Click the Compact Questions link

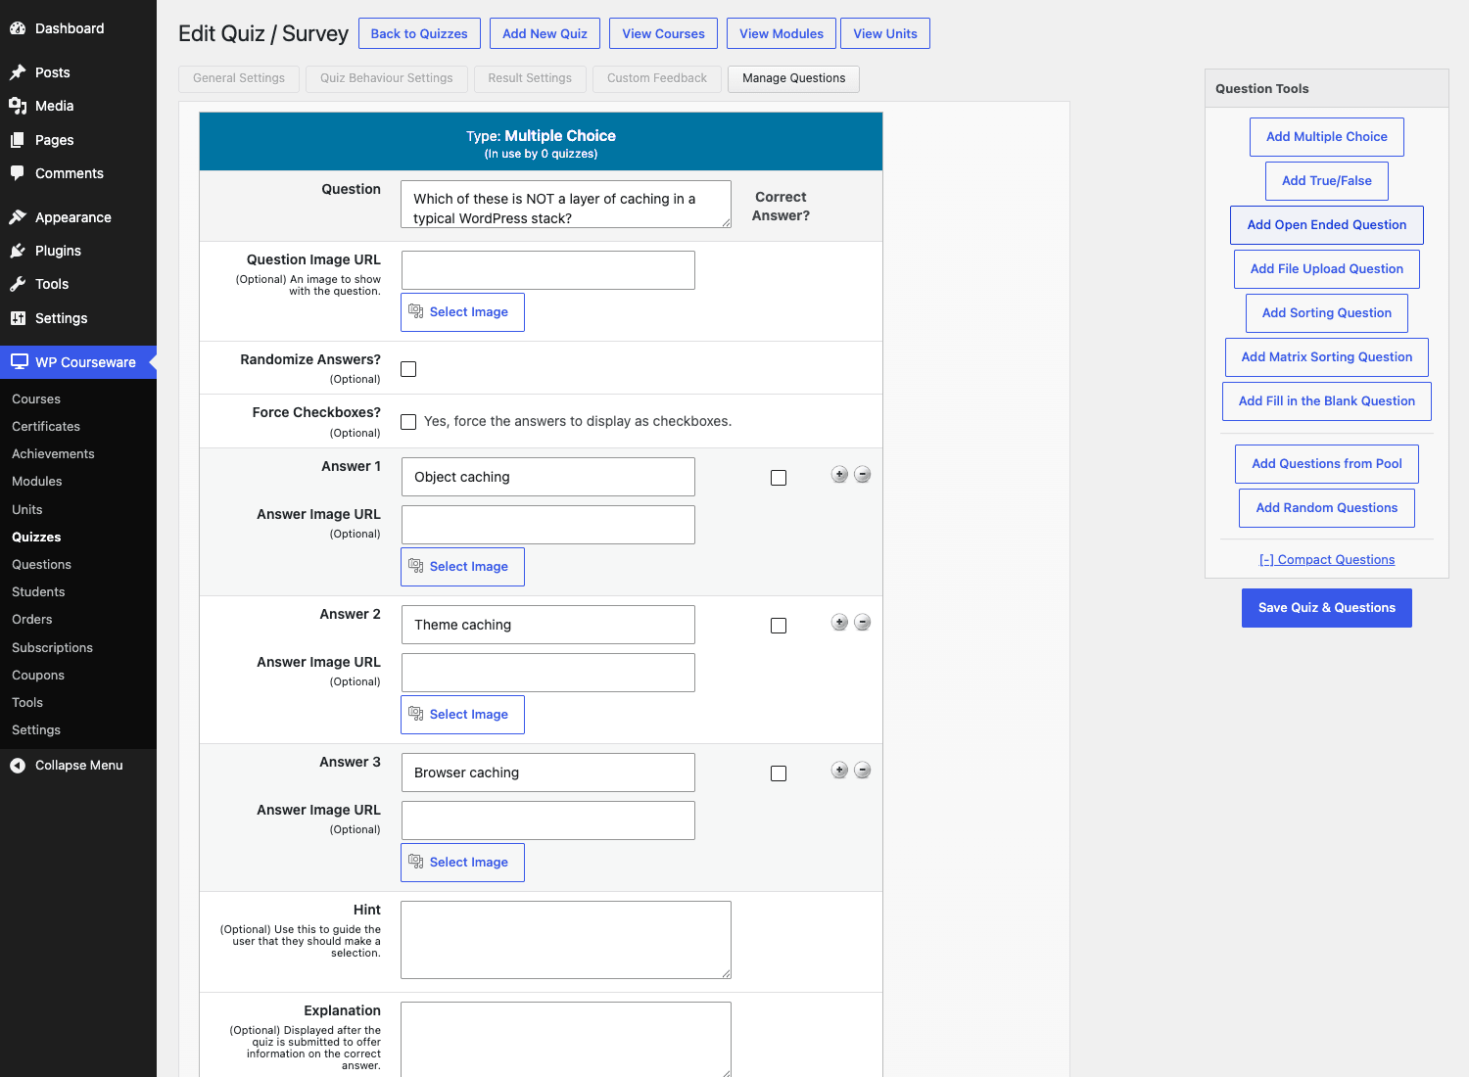click(x=1327, y=560)
